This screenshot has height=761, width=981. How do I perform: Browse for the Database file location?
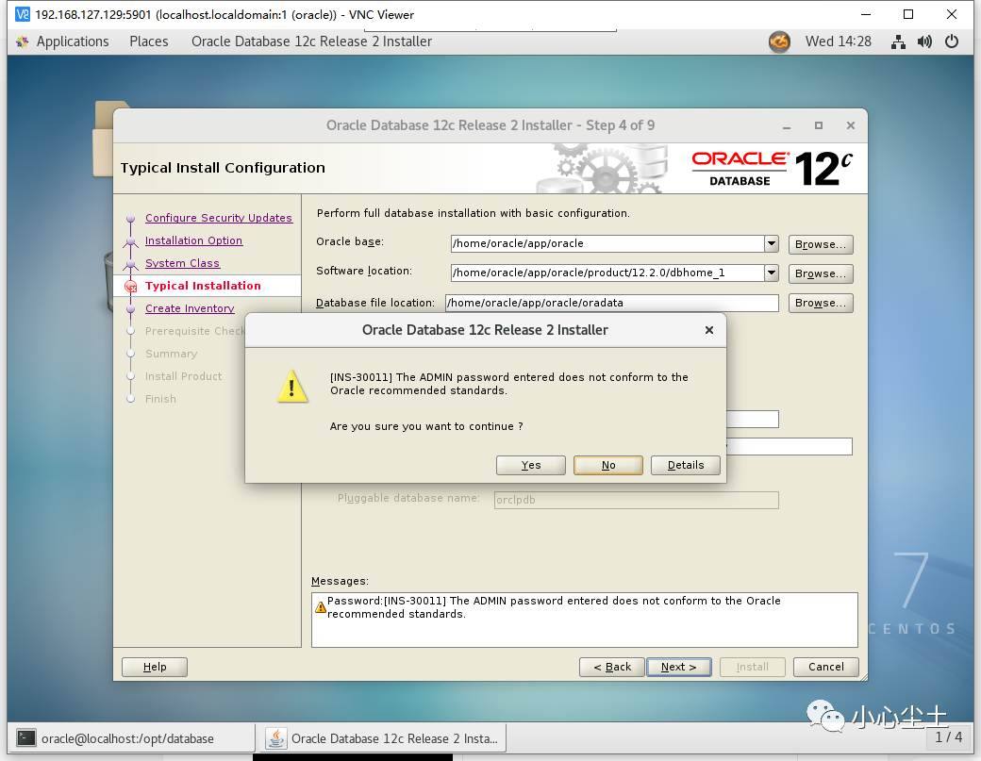coord(821,304)
